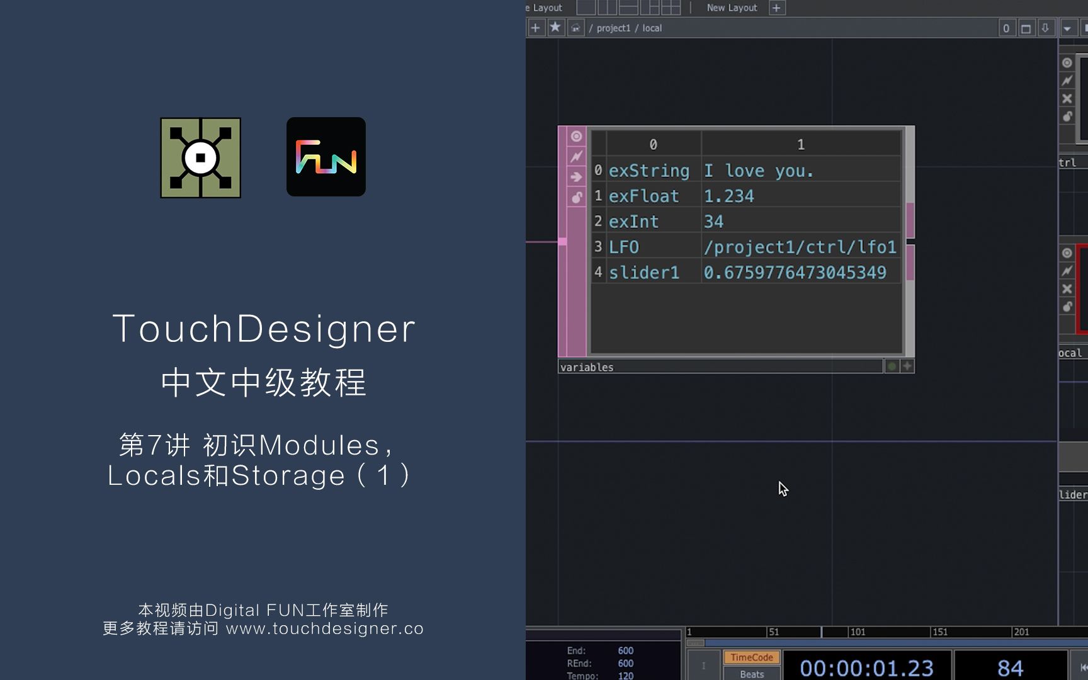The height and width of the screenshot is (680, 1088).
Task: Click 0.6759776473045349 value cell
Action: 801,272
